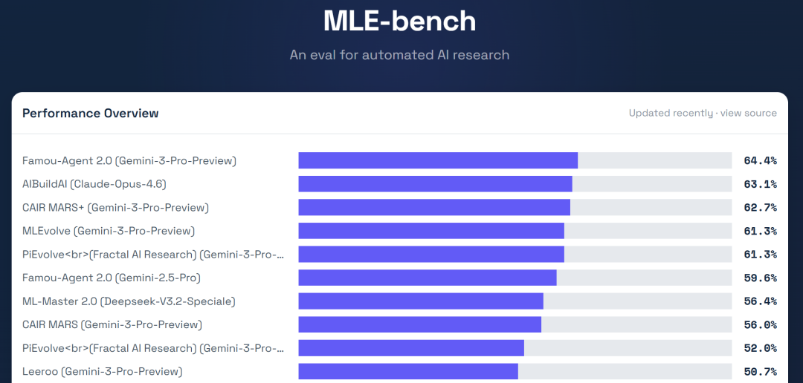Click the CAIR MARS+ row label

pos(115,207)
